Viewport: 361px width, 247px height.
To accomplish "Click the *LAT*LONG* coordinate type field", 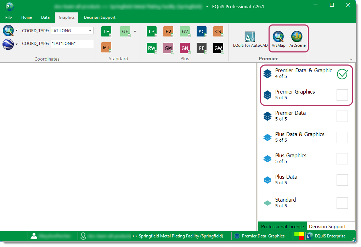I will click(x=72, y=44).
